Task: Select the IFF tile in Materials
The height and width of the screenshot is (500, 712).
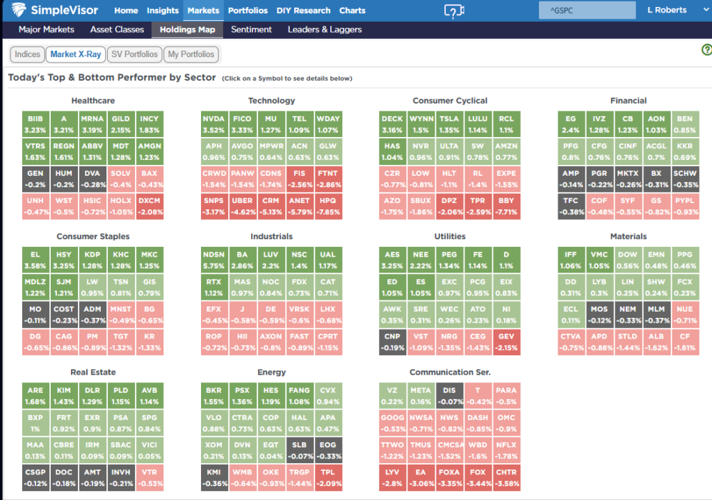Action: coord(571,260)
